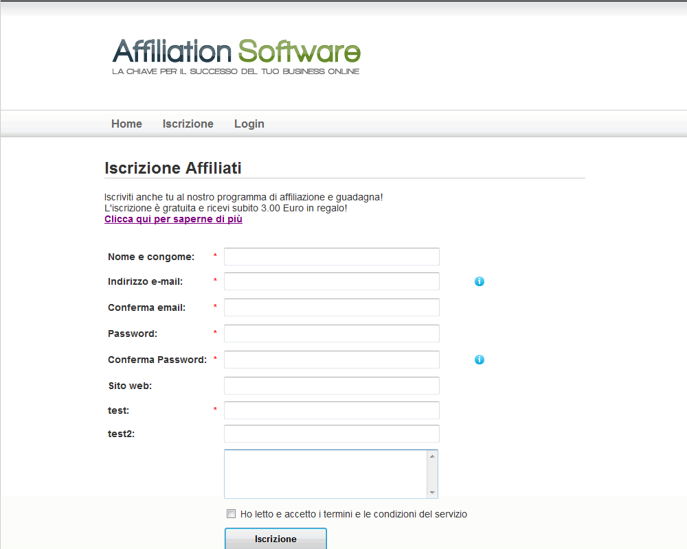Focus the Nome e congome input field
This screenshot has height=549, width=687.
click(x=331, y=257)
